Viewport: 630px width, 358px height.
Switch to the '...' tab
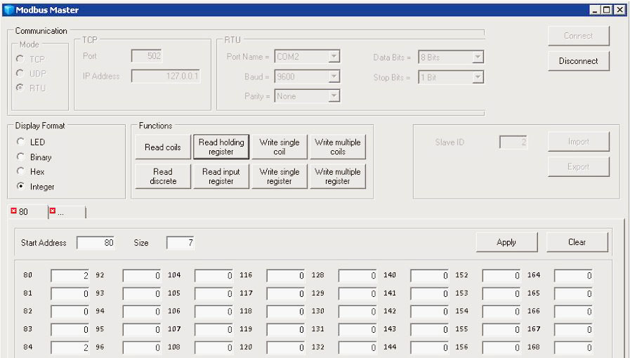click(67, 212)
